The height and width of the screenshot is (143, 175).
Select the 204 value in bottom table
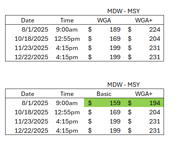(155, 112)
